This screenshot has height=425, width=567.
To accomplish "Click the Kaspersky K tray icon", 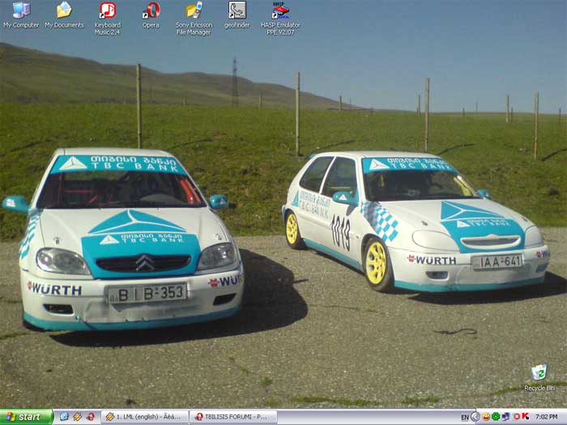I will click(x=525, y=417).
